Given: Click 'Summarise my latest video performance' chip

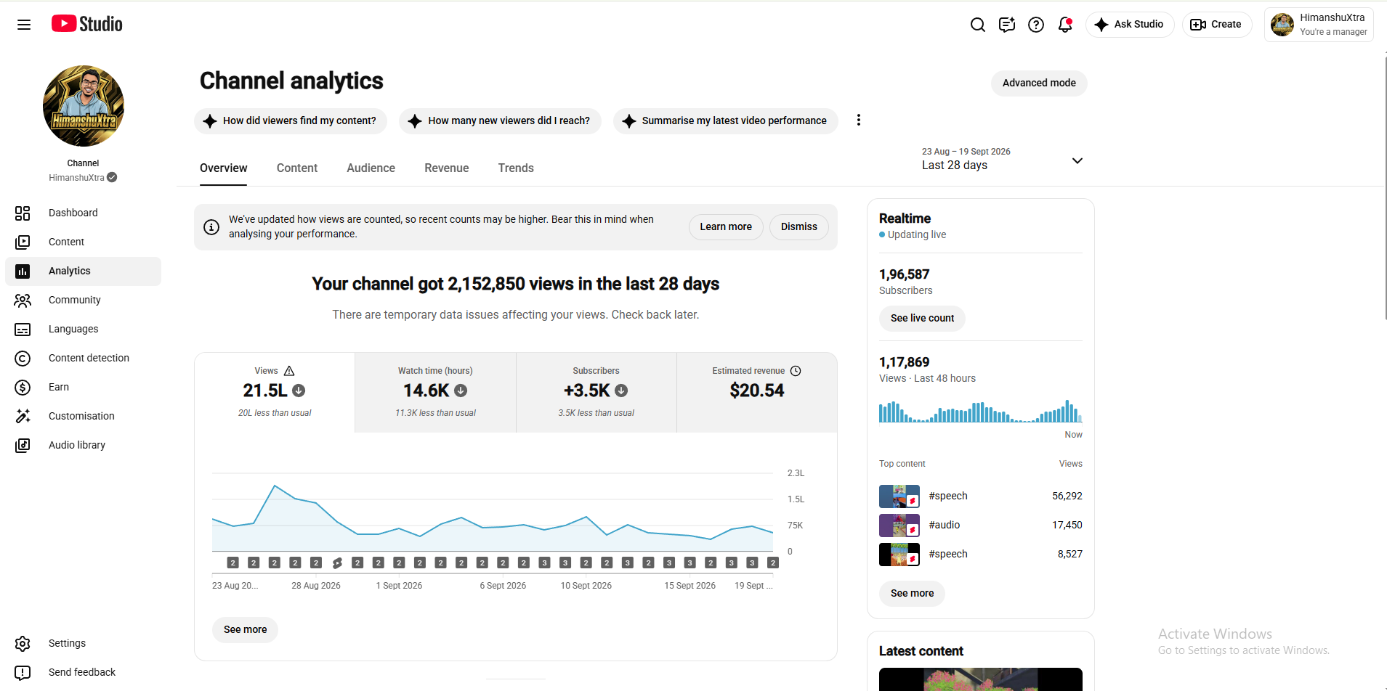Looking at the screenshot, I should 725,121.
